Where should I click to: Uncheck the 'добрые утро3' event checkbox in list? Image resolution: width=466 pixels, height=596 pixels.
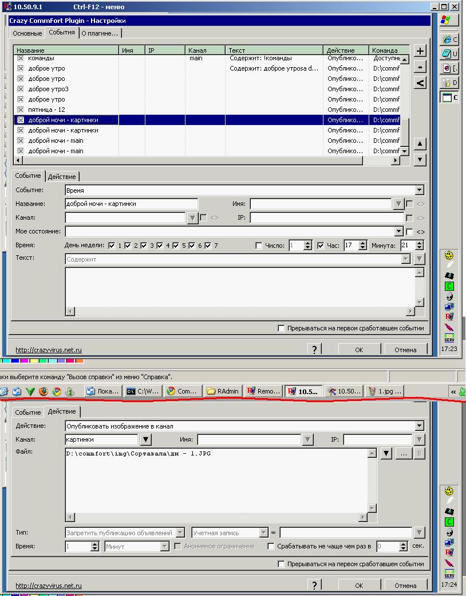21,89
